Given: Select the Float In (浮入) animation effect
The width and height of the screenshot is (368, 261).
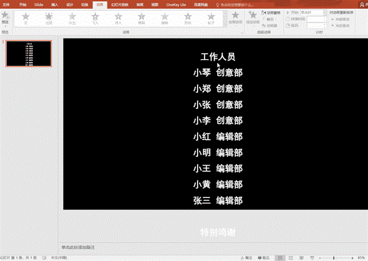Looking at the screenshot, I should [x=118, y=18].
